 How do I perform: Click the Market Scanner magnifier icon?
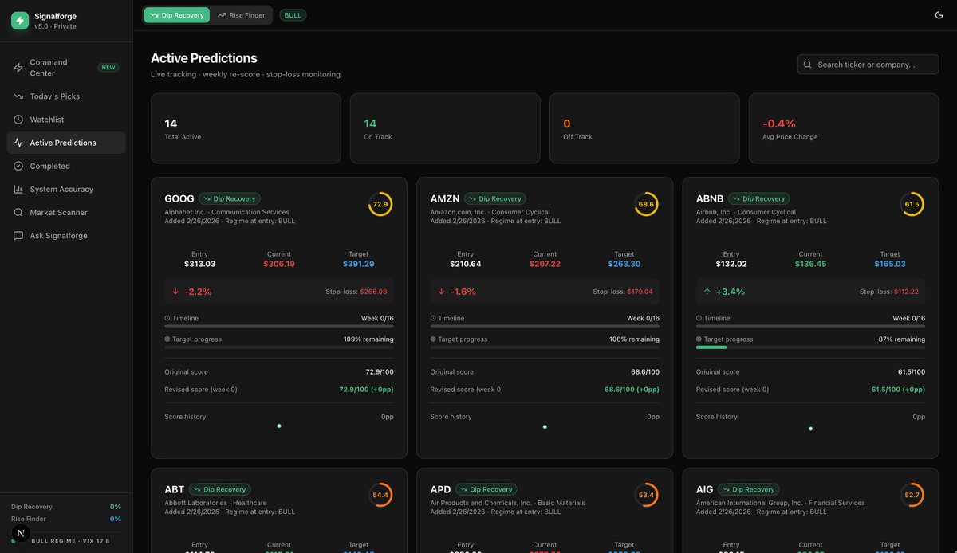pos(18,213)
